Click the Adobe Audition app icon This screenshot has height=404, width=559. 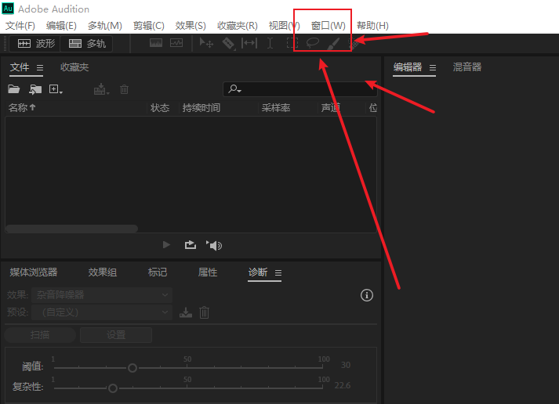(8, 8)
